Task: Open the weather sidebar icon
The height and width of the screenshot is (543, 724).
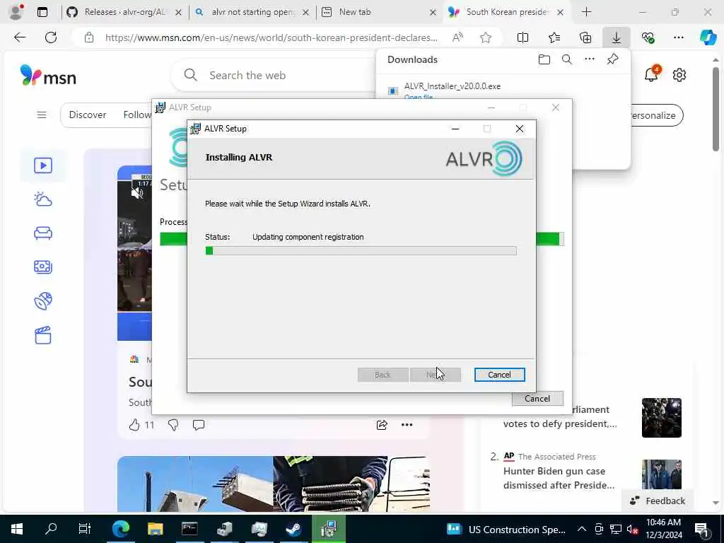Action: click(x=43, y=199)
